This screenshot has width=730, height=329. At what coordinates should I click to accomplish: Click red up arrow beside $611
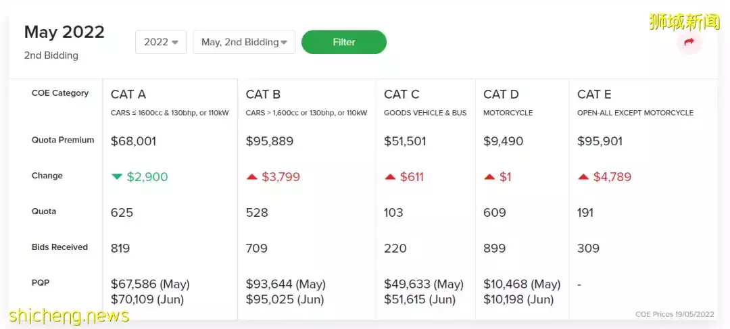pyautogui.click(x=390, y=177)
